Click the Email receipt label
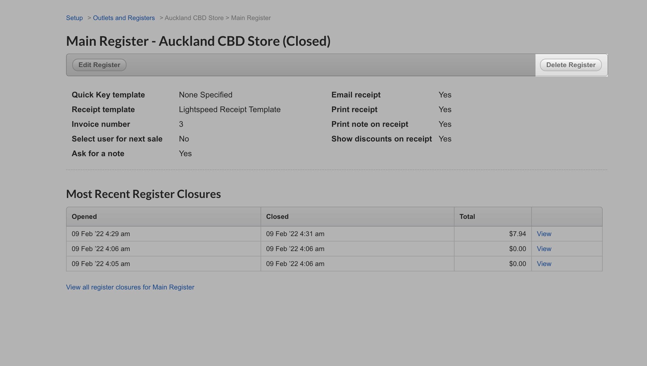 [356, 95]
